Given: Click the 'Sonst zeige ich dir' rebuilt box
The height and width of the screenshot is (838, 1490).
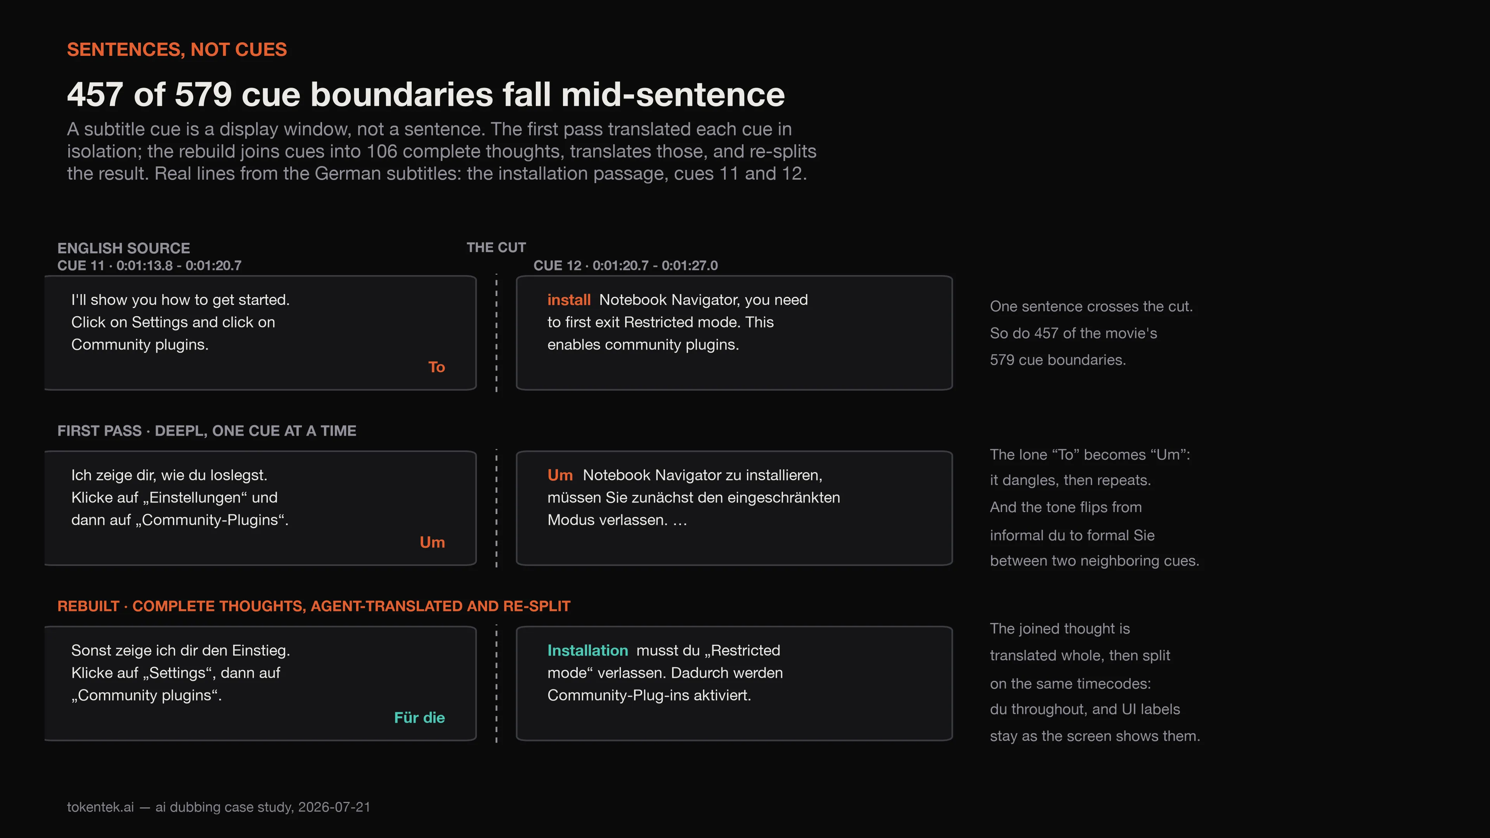Looking at the screenshot, I should tap(260, 684).
